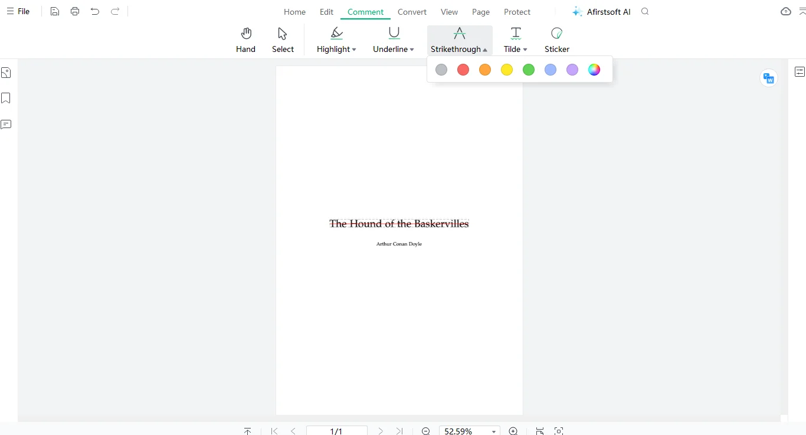Open the properties panel icon

coord(800,72)
